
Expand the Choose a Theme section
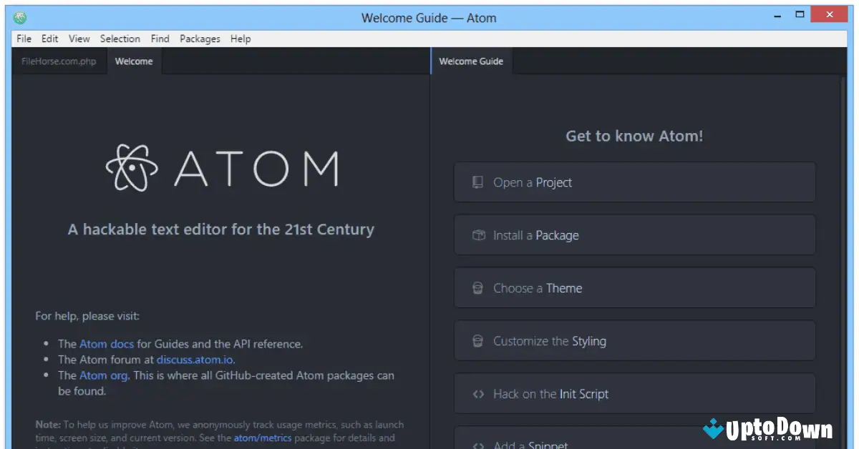pos(634,287)
